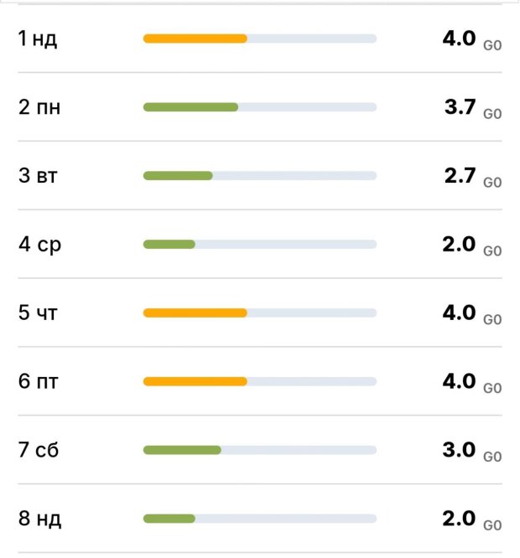Select the '2 пн' day label
The height and width of the screenshot is (558, 520).
pos(39,108)
